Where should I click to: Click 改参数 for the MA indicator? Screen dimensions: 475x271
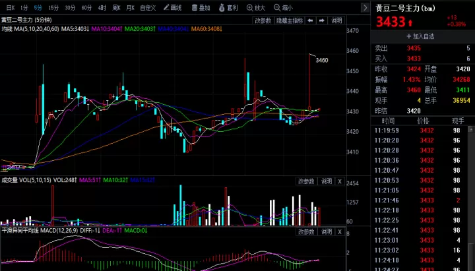[263, 20]
